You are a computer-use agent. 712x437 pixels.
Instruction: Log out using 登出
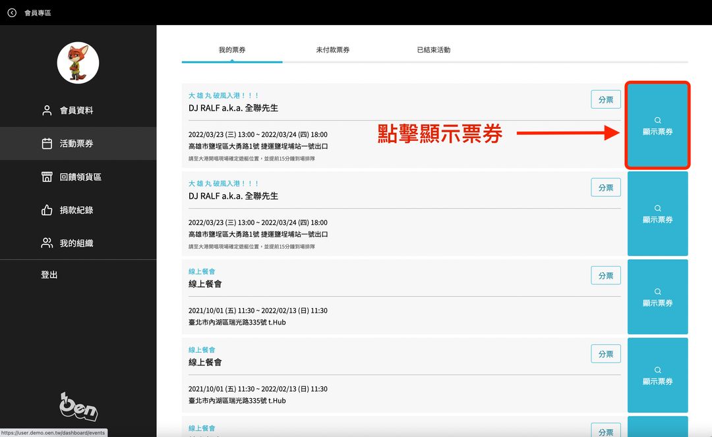point(49,275)
